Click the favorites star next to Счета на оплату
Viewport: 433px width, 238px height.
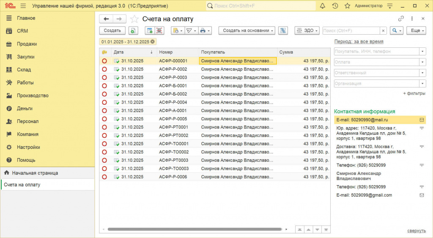coord(134,19)
